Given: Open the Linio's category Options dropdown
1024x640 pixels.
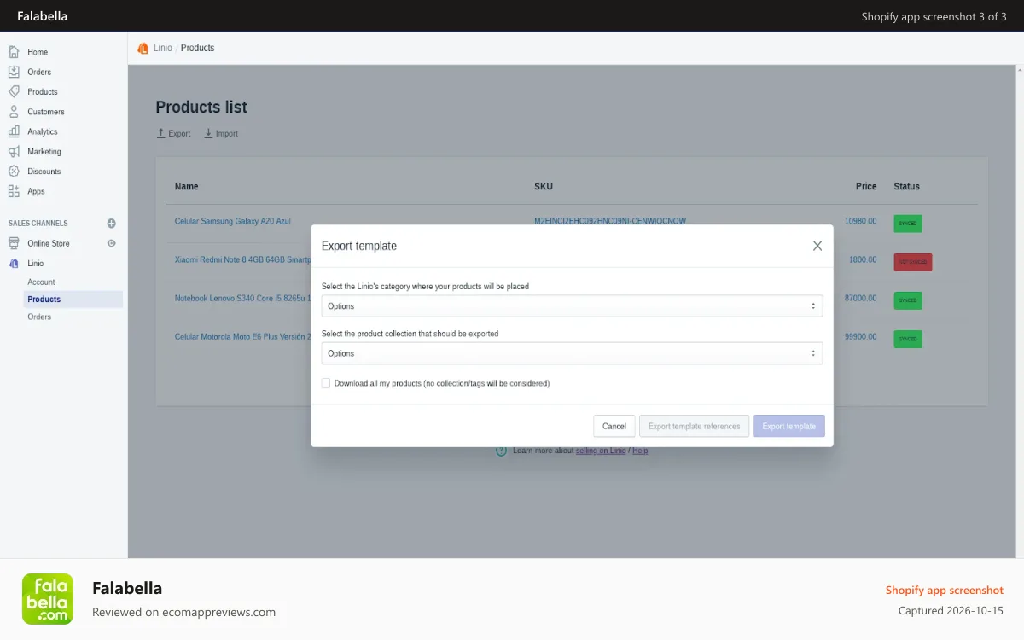Looking at the screenshot, I should coord(572,306).
